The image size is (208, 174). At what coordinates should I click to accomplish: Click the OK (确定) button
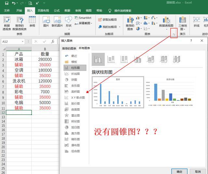tap(179, 171)
